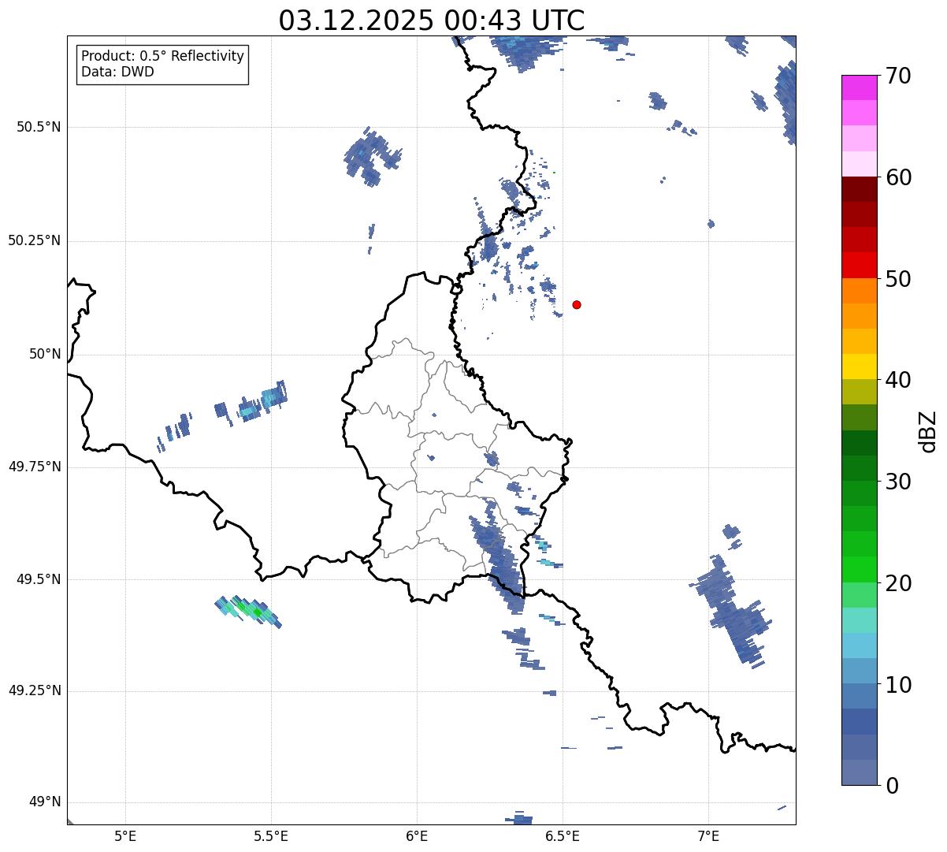Click the Product 0.5° Reflectivity info box
This screenshot has height=852, width=947.
[162, 65]
